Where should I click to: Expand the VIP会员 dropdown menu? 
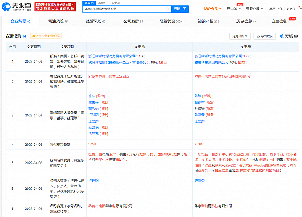coord(211,9)
